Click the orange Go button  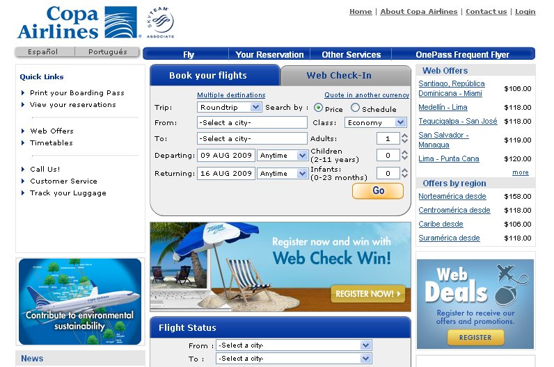(x=378, y=190)
